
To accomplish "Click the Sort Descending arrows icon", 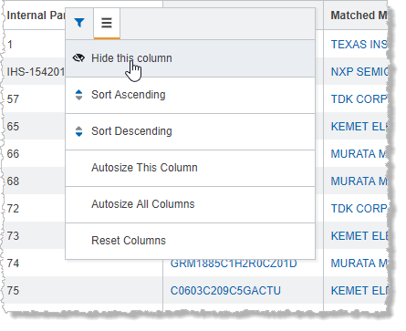I will pyautogui.click(x=78, y=131).
